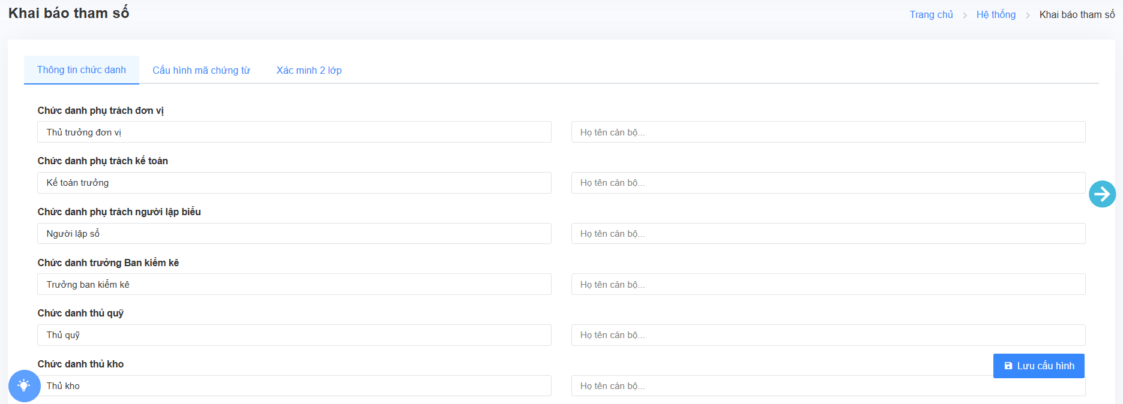Switch to Cấu hình mã chứng từ tab

coord(201,71)
